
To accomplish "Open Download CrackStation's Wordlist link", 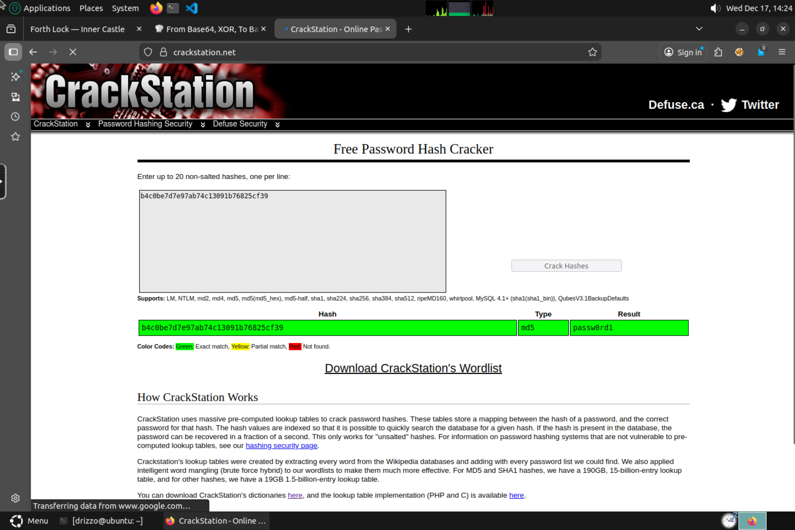I will 413,368.
